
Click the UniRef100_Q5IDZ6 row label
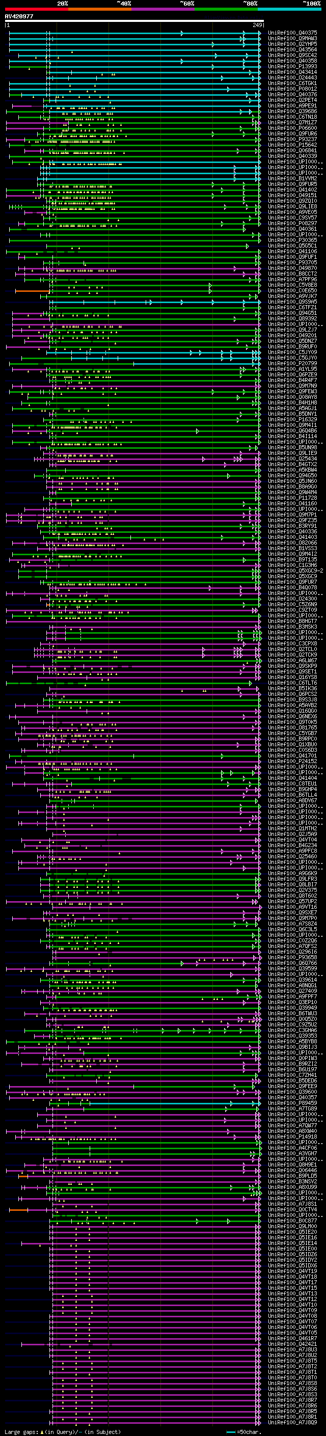292,1254
